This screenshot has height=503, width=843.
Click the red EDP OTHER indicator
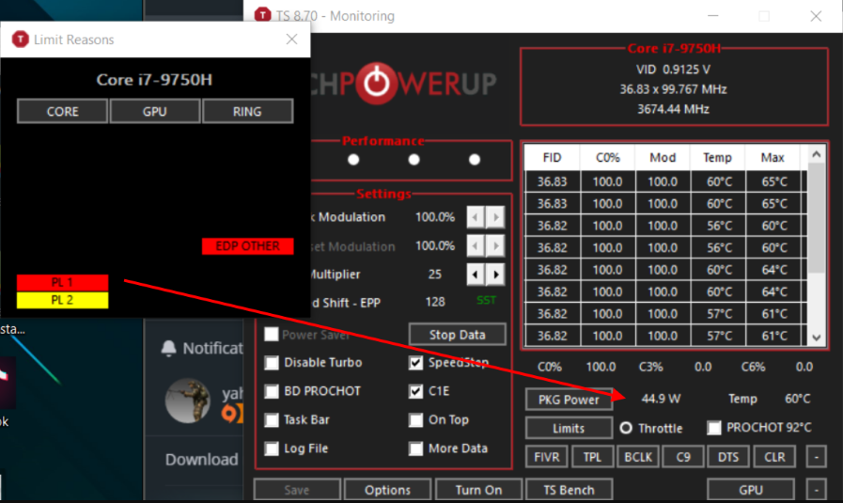pyautogui.click(x=248, y=246)
